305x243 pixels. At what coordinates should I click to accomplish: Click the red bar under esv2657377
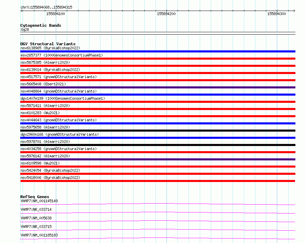pos(158,59)
